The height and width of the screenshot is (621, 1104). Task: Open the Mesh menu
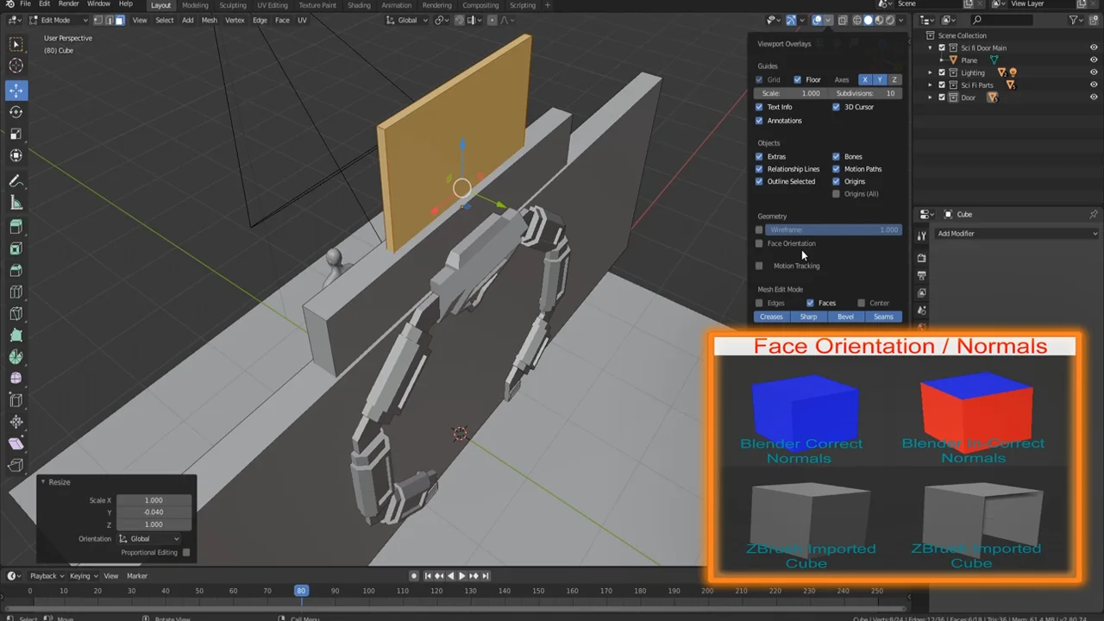pos(209,20)
